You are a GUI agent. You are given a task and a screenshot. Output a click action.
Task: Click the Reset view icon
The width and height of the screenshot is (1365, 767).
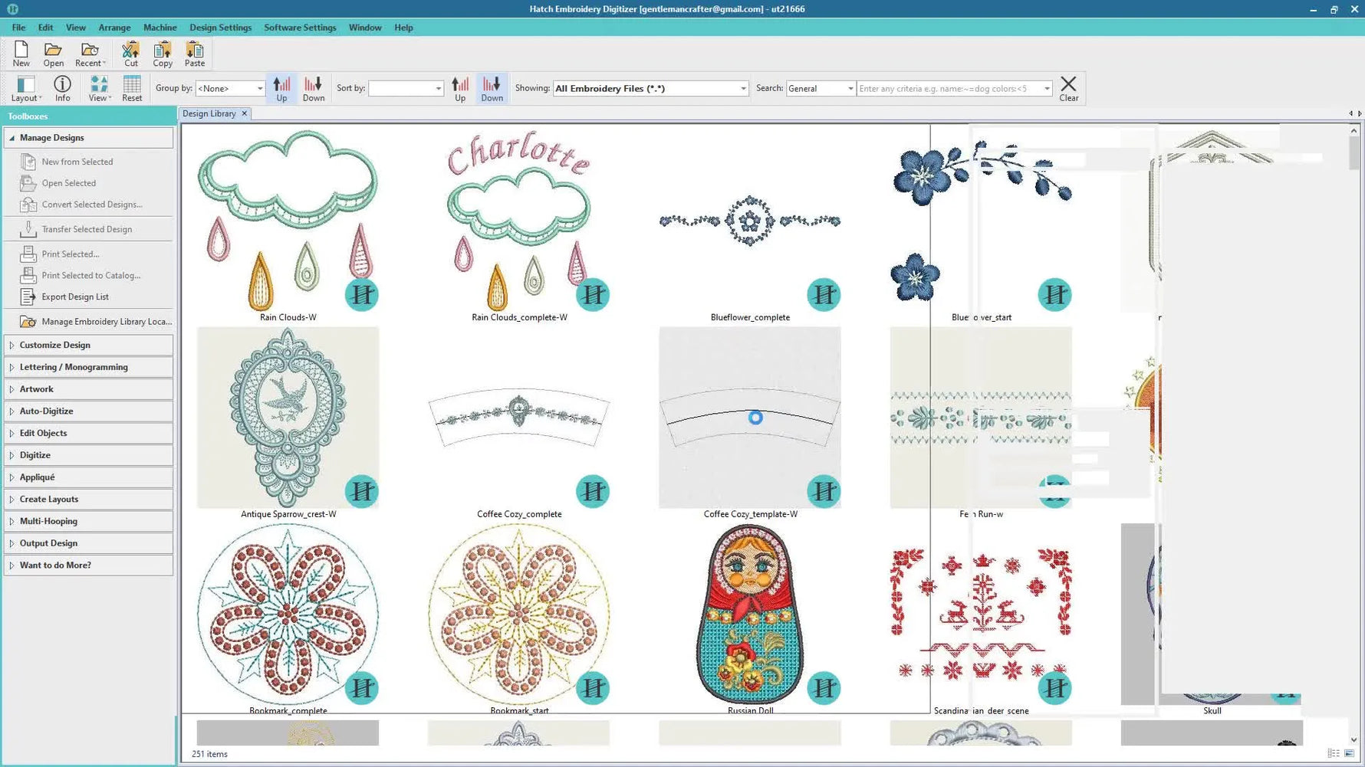[x=131, y=87]
